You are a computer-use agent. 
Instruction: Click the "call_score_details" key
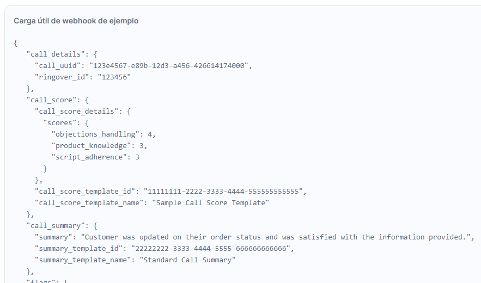[x=76, y=112]
